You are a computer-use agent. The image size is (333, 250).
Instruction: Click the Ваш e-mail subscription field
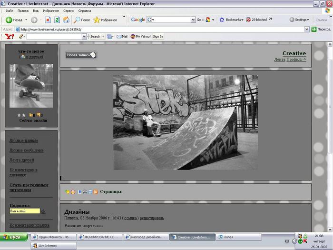click(25, 211)
